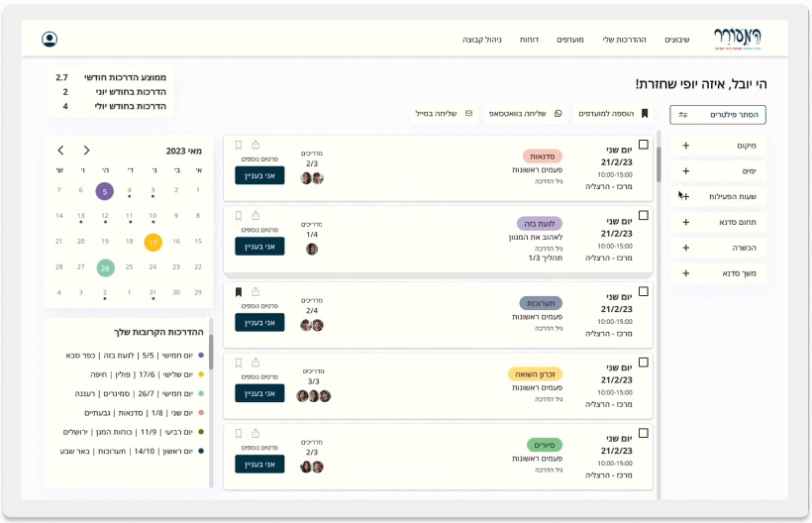Open the ההדרכות שלי nav tab
This screenshot has height=523, width=812.
pos(624,40)
